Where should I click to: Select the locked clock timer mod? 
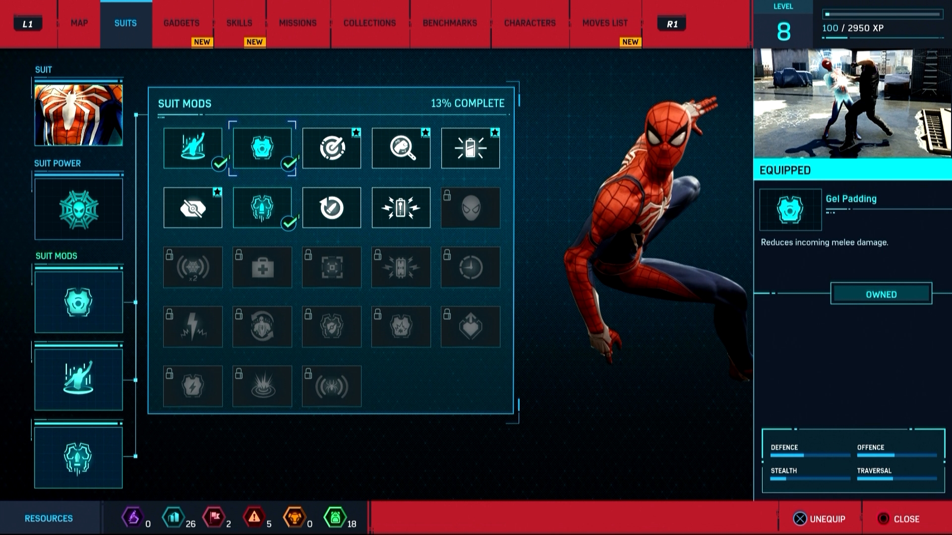(471, 267)
